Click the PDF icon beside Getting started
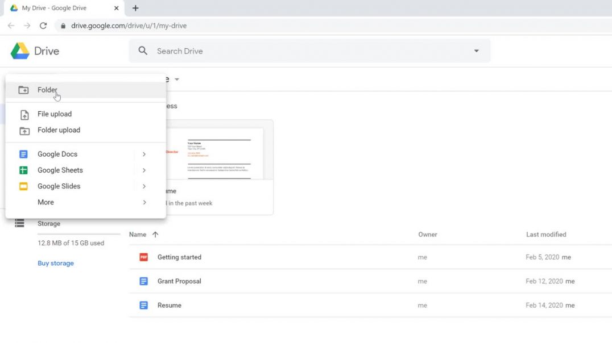Screen dimensions: 612x343 pyautogui.click(x=144, y=257)
